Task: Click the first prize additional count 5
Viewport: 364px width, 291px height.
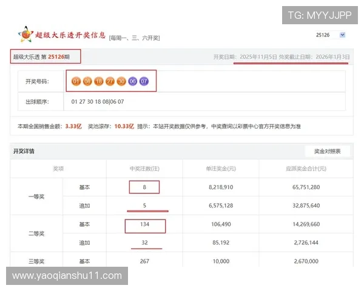Action: (144, 206)
